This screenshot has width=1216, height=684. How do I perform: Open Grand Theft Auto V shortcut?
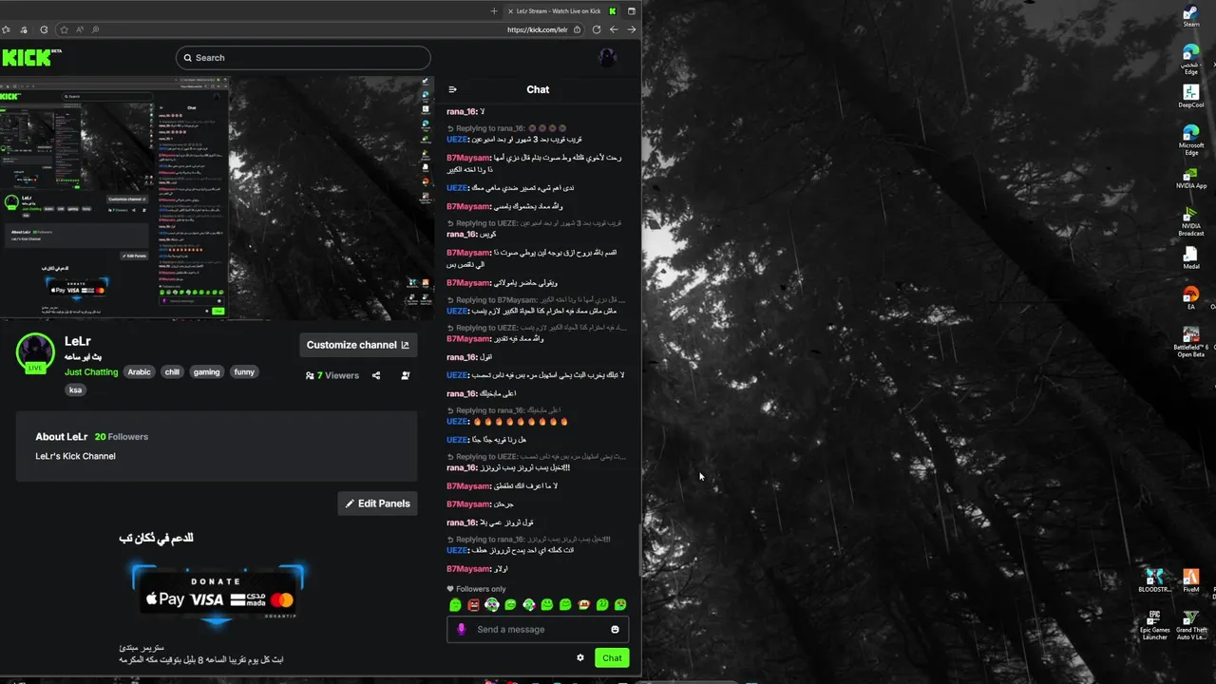[1191, 624]
